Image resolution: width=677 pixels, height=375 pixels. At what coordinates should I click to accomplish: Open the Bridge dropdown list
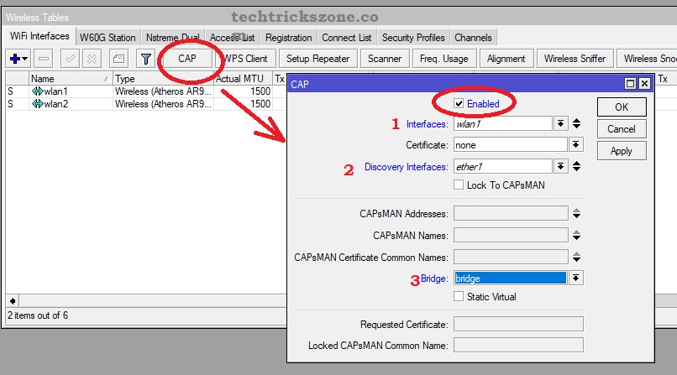coord(575,279)
